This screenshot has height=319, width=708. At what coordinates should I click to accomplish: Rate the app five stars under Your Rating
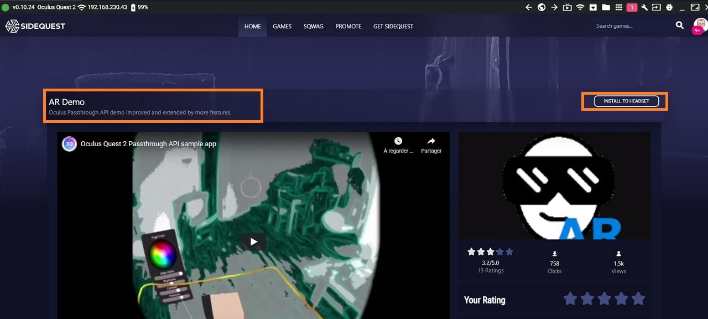(638, 299)
